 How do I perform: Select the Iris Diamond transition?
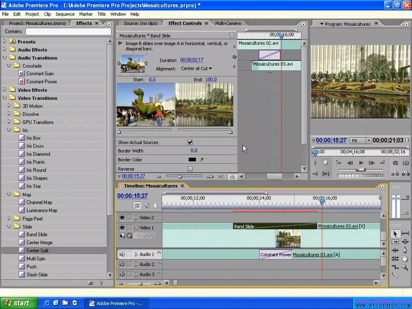coord(38,154)
